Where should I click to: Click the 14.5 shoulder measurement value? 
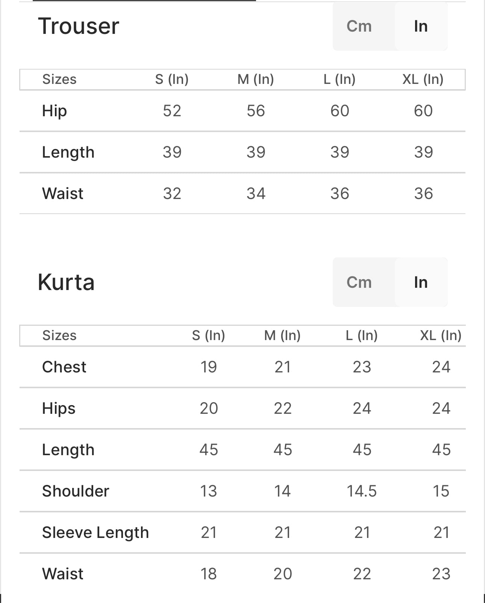coord(362,491)
